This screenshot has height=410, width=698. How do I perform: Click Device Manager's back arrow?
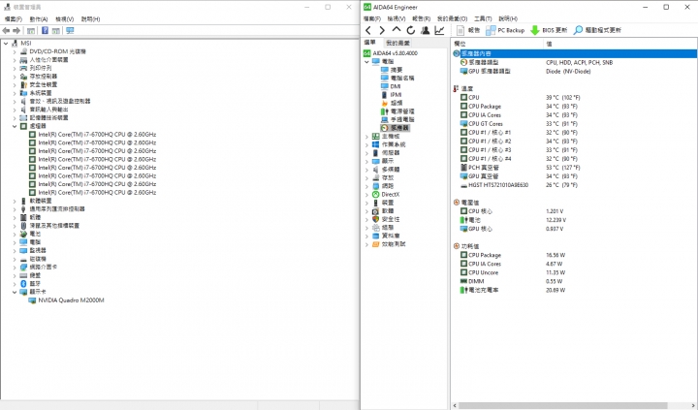point(6,31)
